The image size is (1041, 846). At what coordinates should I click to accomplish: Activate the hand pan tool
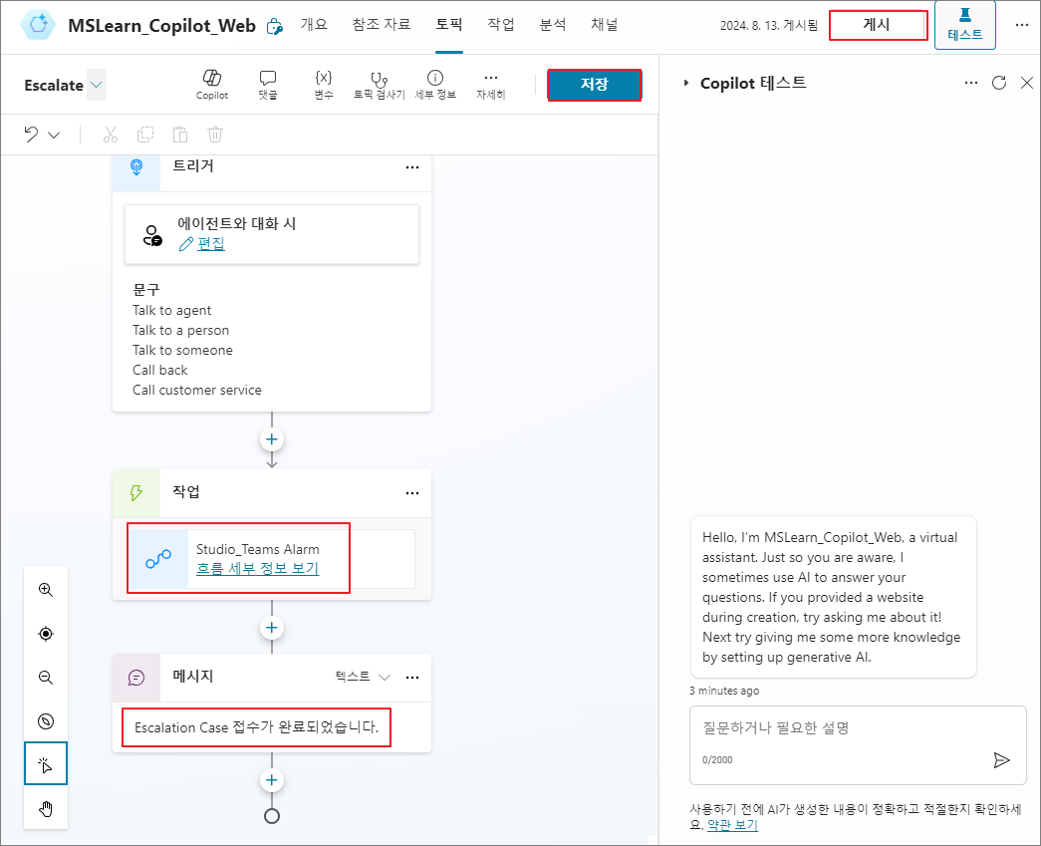[x=46, y=809]
